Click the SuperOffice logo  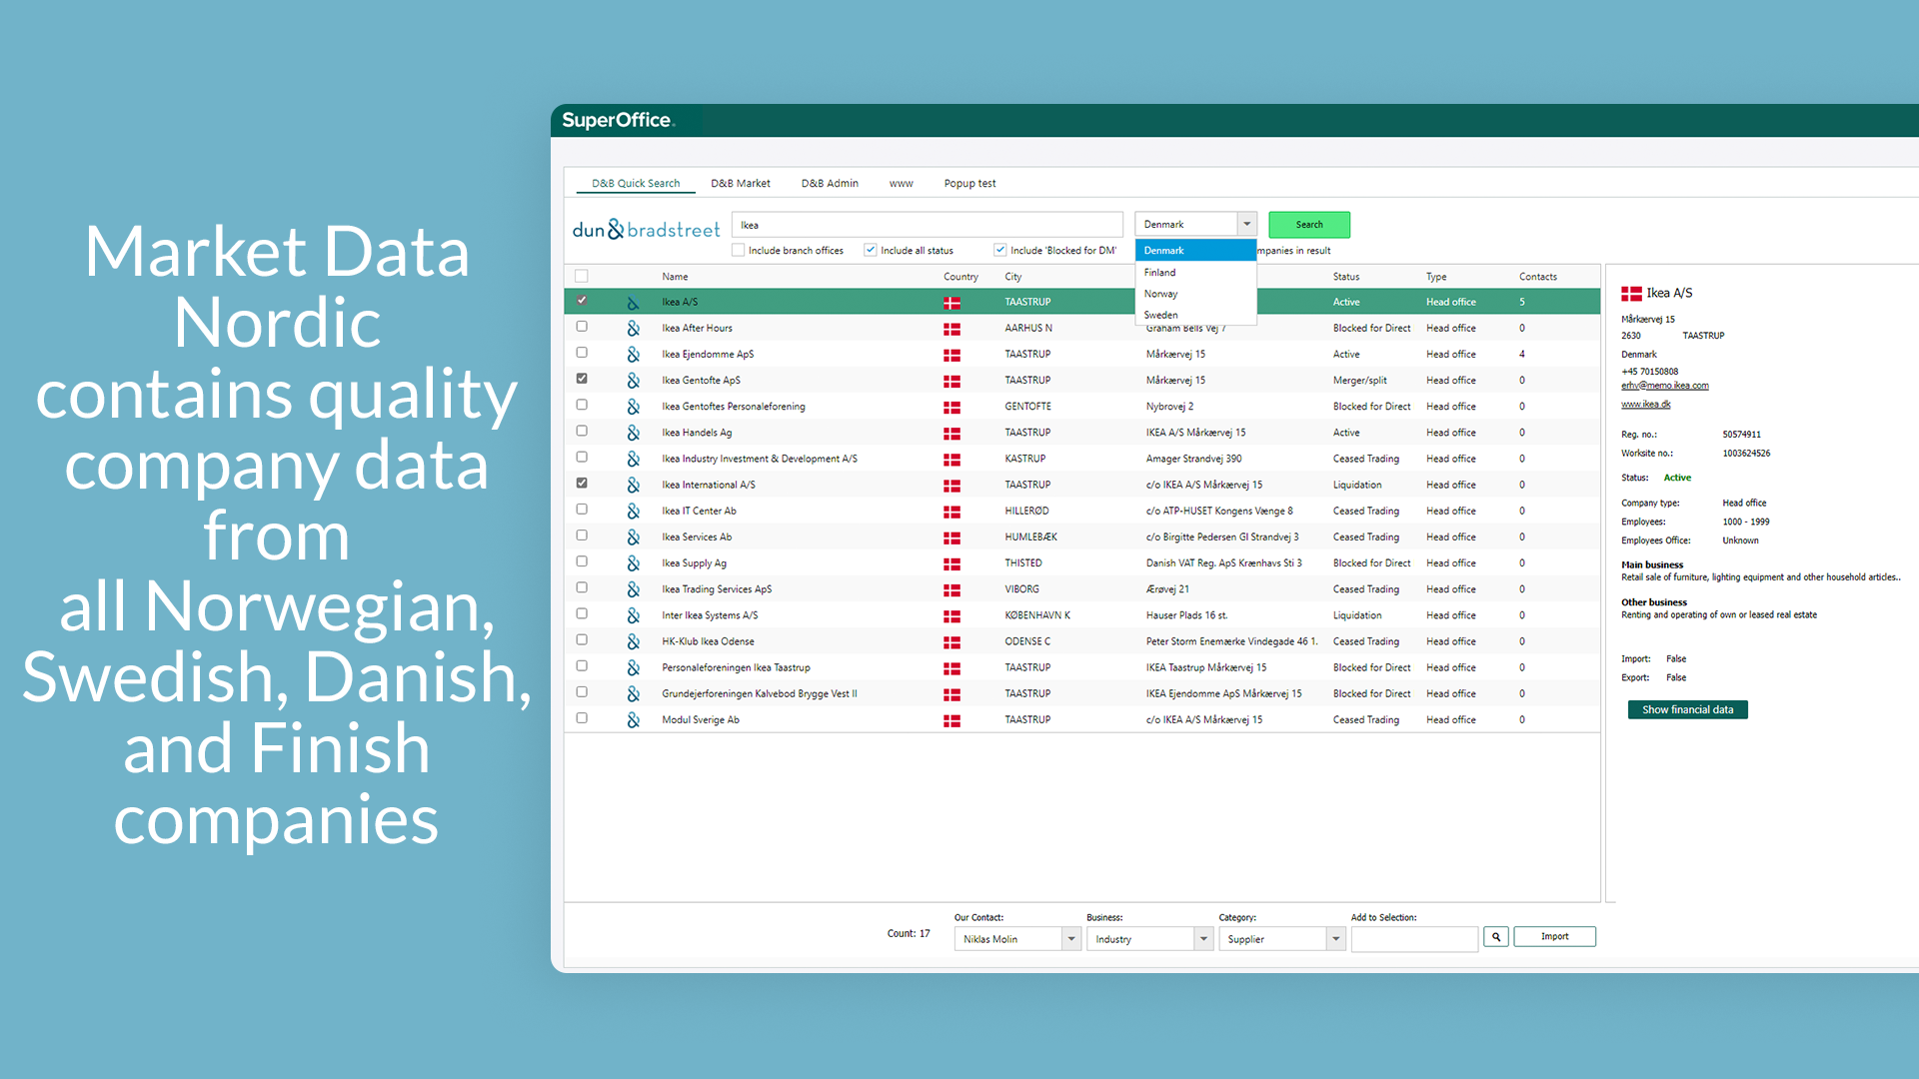[618, 120]
